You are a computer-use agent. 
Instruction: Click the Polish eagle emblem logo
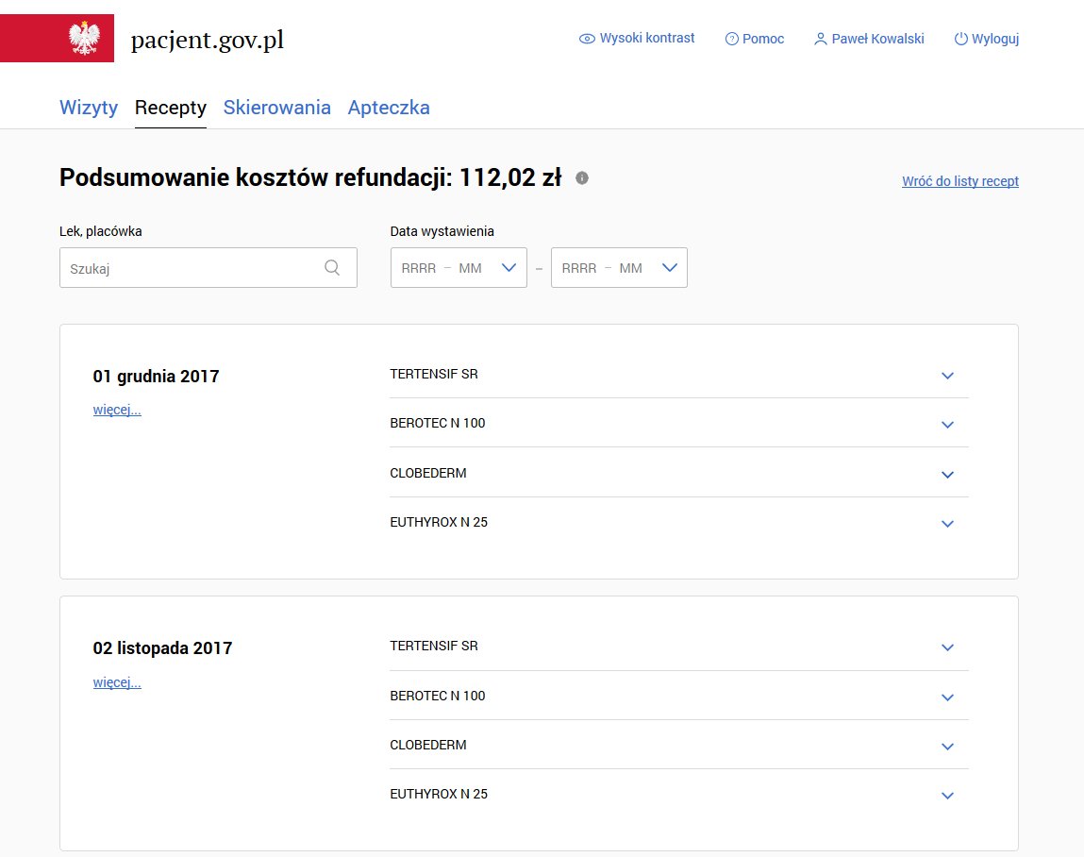85,39
